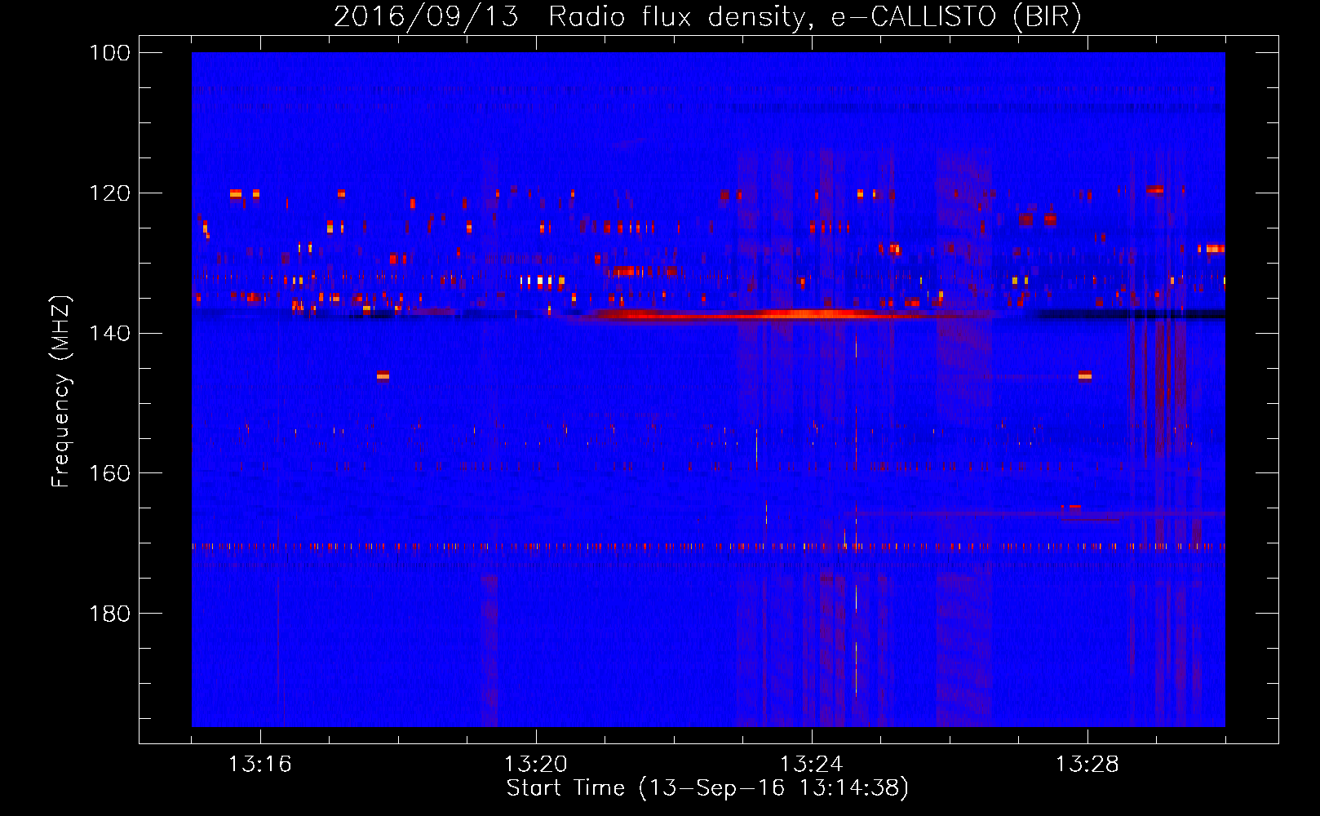Click the plot title '2016/09/13 Radio flux density'

(707, 16)
